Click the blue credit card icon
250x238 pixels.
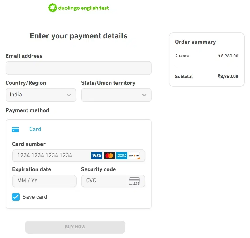pyautogui.click(x=15, y=129)
